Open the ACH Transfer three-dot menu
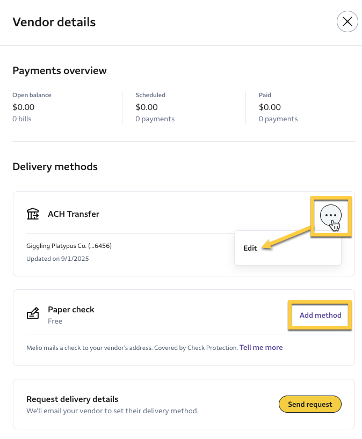The width and height of the screenshot is (362, 439). (x=330, y=215)
